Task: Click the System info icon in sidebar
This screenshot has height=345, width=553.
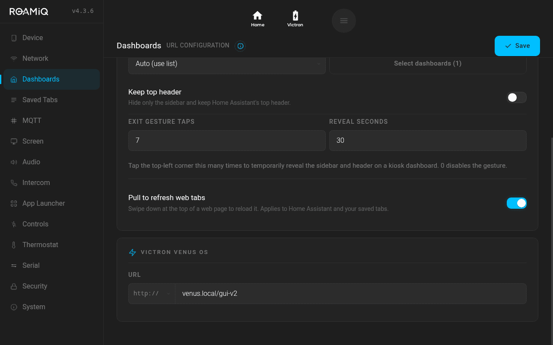Action: click(14, 307)
